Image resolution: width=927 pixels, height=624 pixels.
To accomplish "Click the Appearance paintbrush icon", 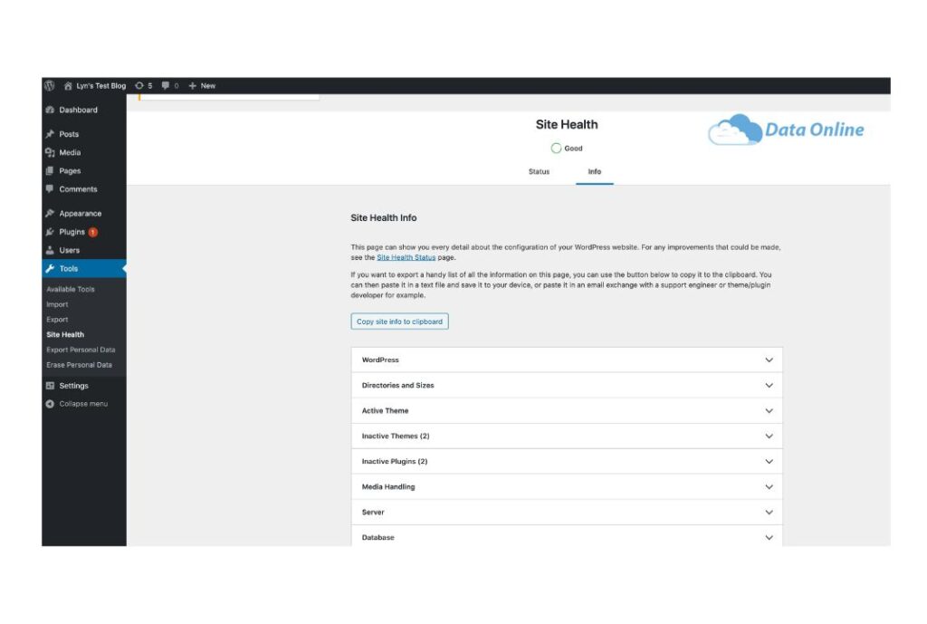I will (51, 214).
